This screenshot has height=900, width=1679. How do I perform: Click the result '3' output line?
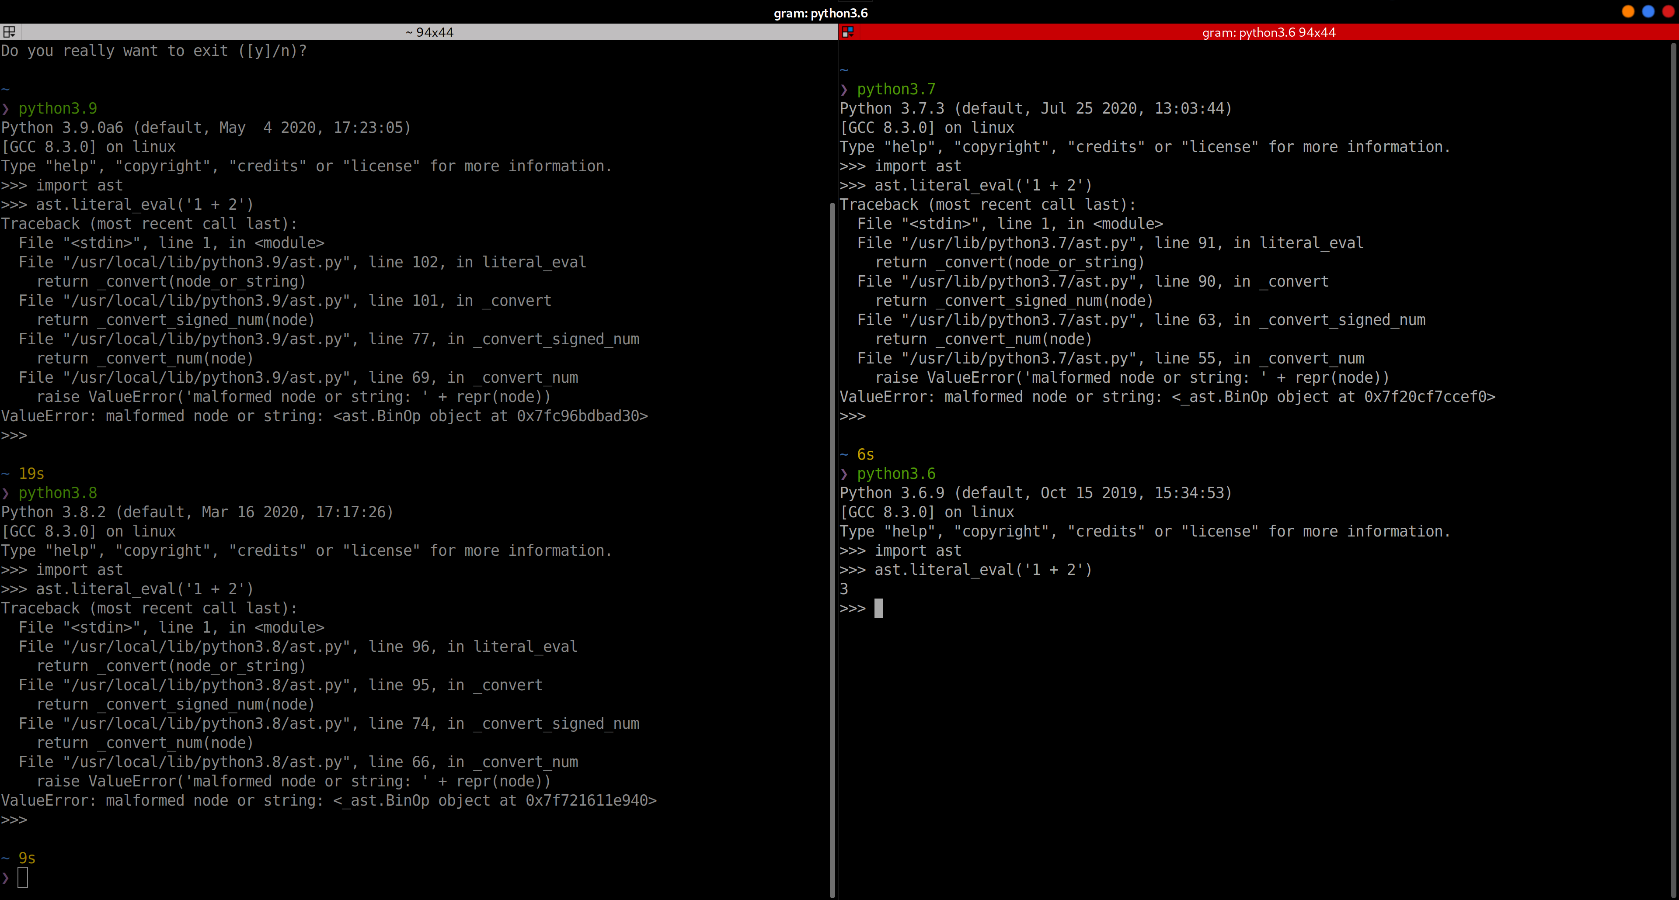[844, 588]
